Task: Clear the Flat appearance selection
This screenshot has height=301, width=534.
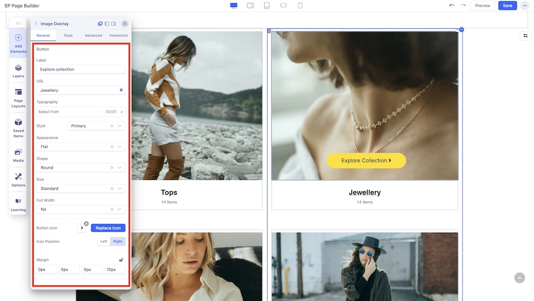Action: [x=112, y=147]
